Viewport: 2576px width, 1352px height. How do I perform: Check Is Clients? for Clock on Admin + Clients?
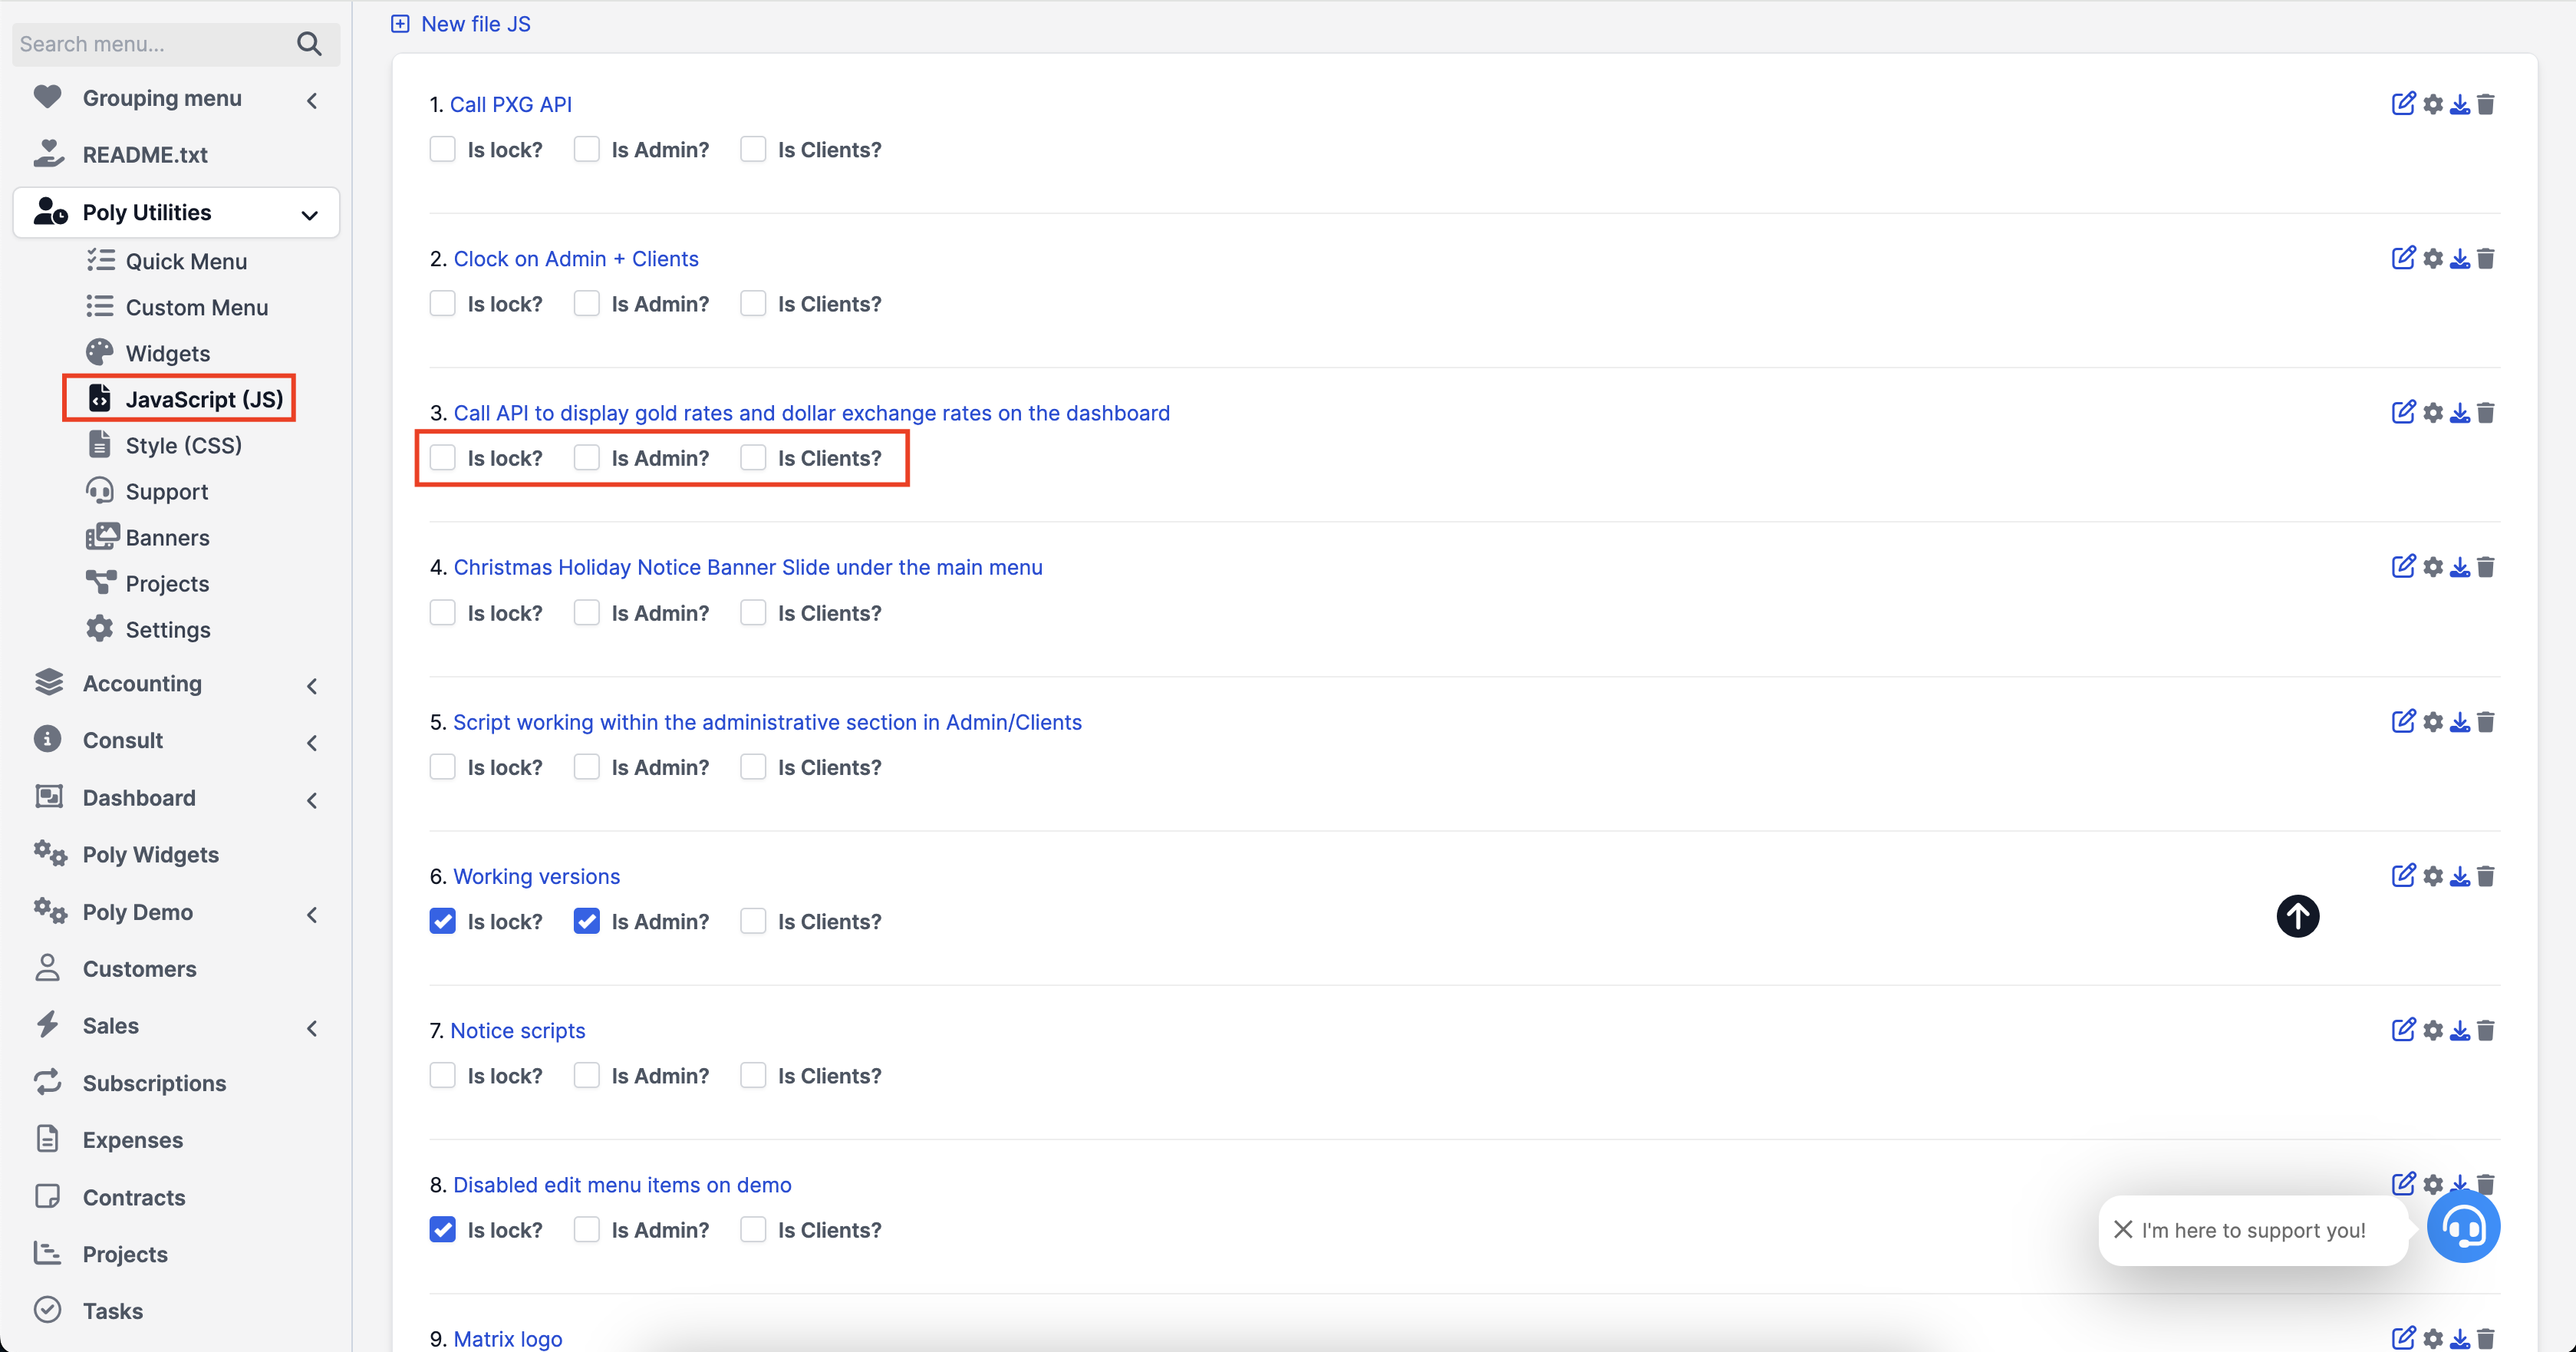pyautogui.click(x=753, y=303)
